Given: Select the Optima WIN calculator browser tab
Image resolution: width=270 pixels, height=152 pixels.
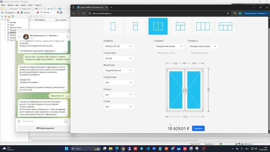Looking at the screenshot, I should click(92, 8).
